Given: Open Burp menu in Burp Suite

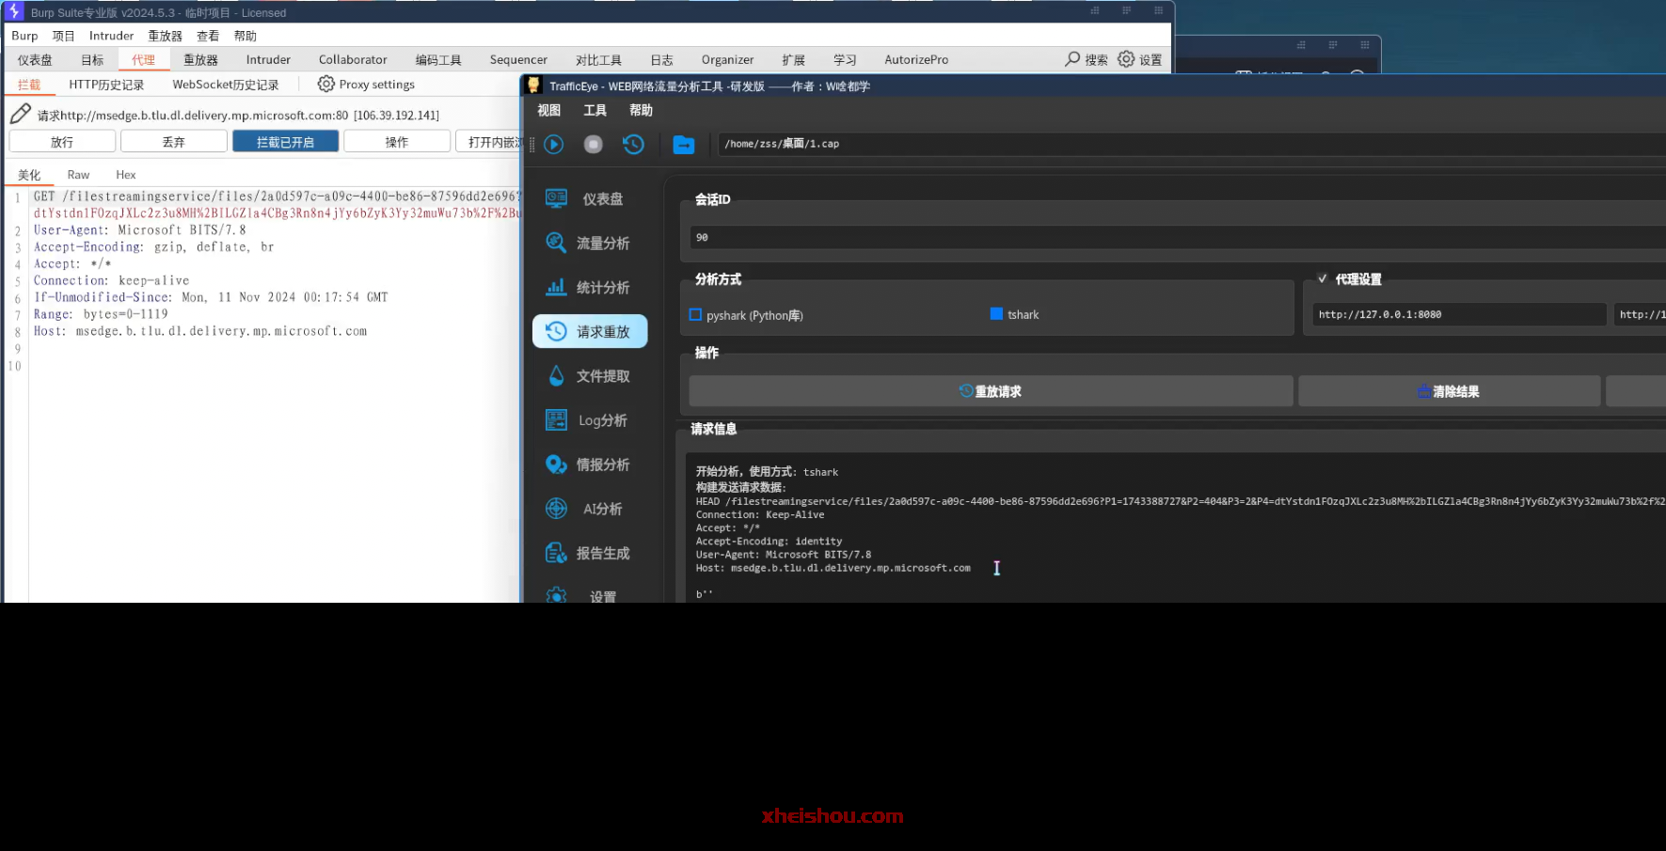Looking at the screenshot, I should [24, 36].
